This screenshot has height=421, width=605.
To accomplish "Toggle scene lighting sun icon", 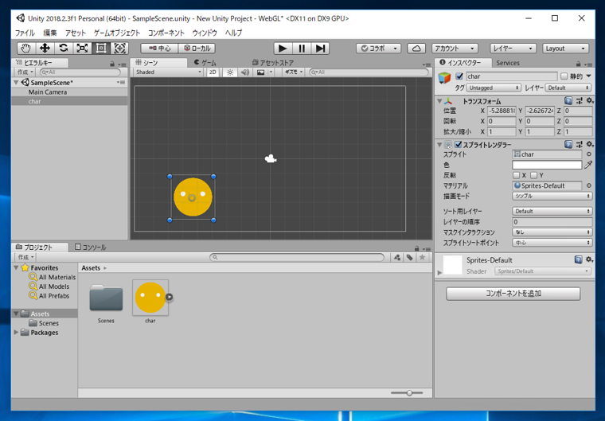I will [x=230, y=72].
